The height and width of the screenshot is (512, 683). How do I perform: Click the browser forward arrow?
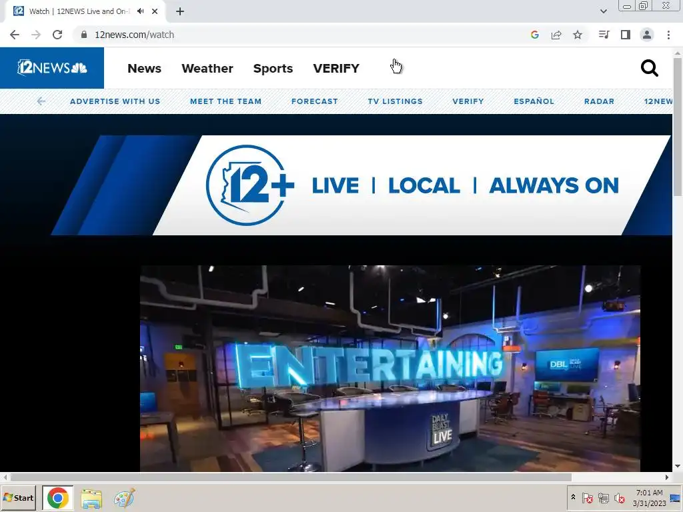pos(36,35)
